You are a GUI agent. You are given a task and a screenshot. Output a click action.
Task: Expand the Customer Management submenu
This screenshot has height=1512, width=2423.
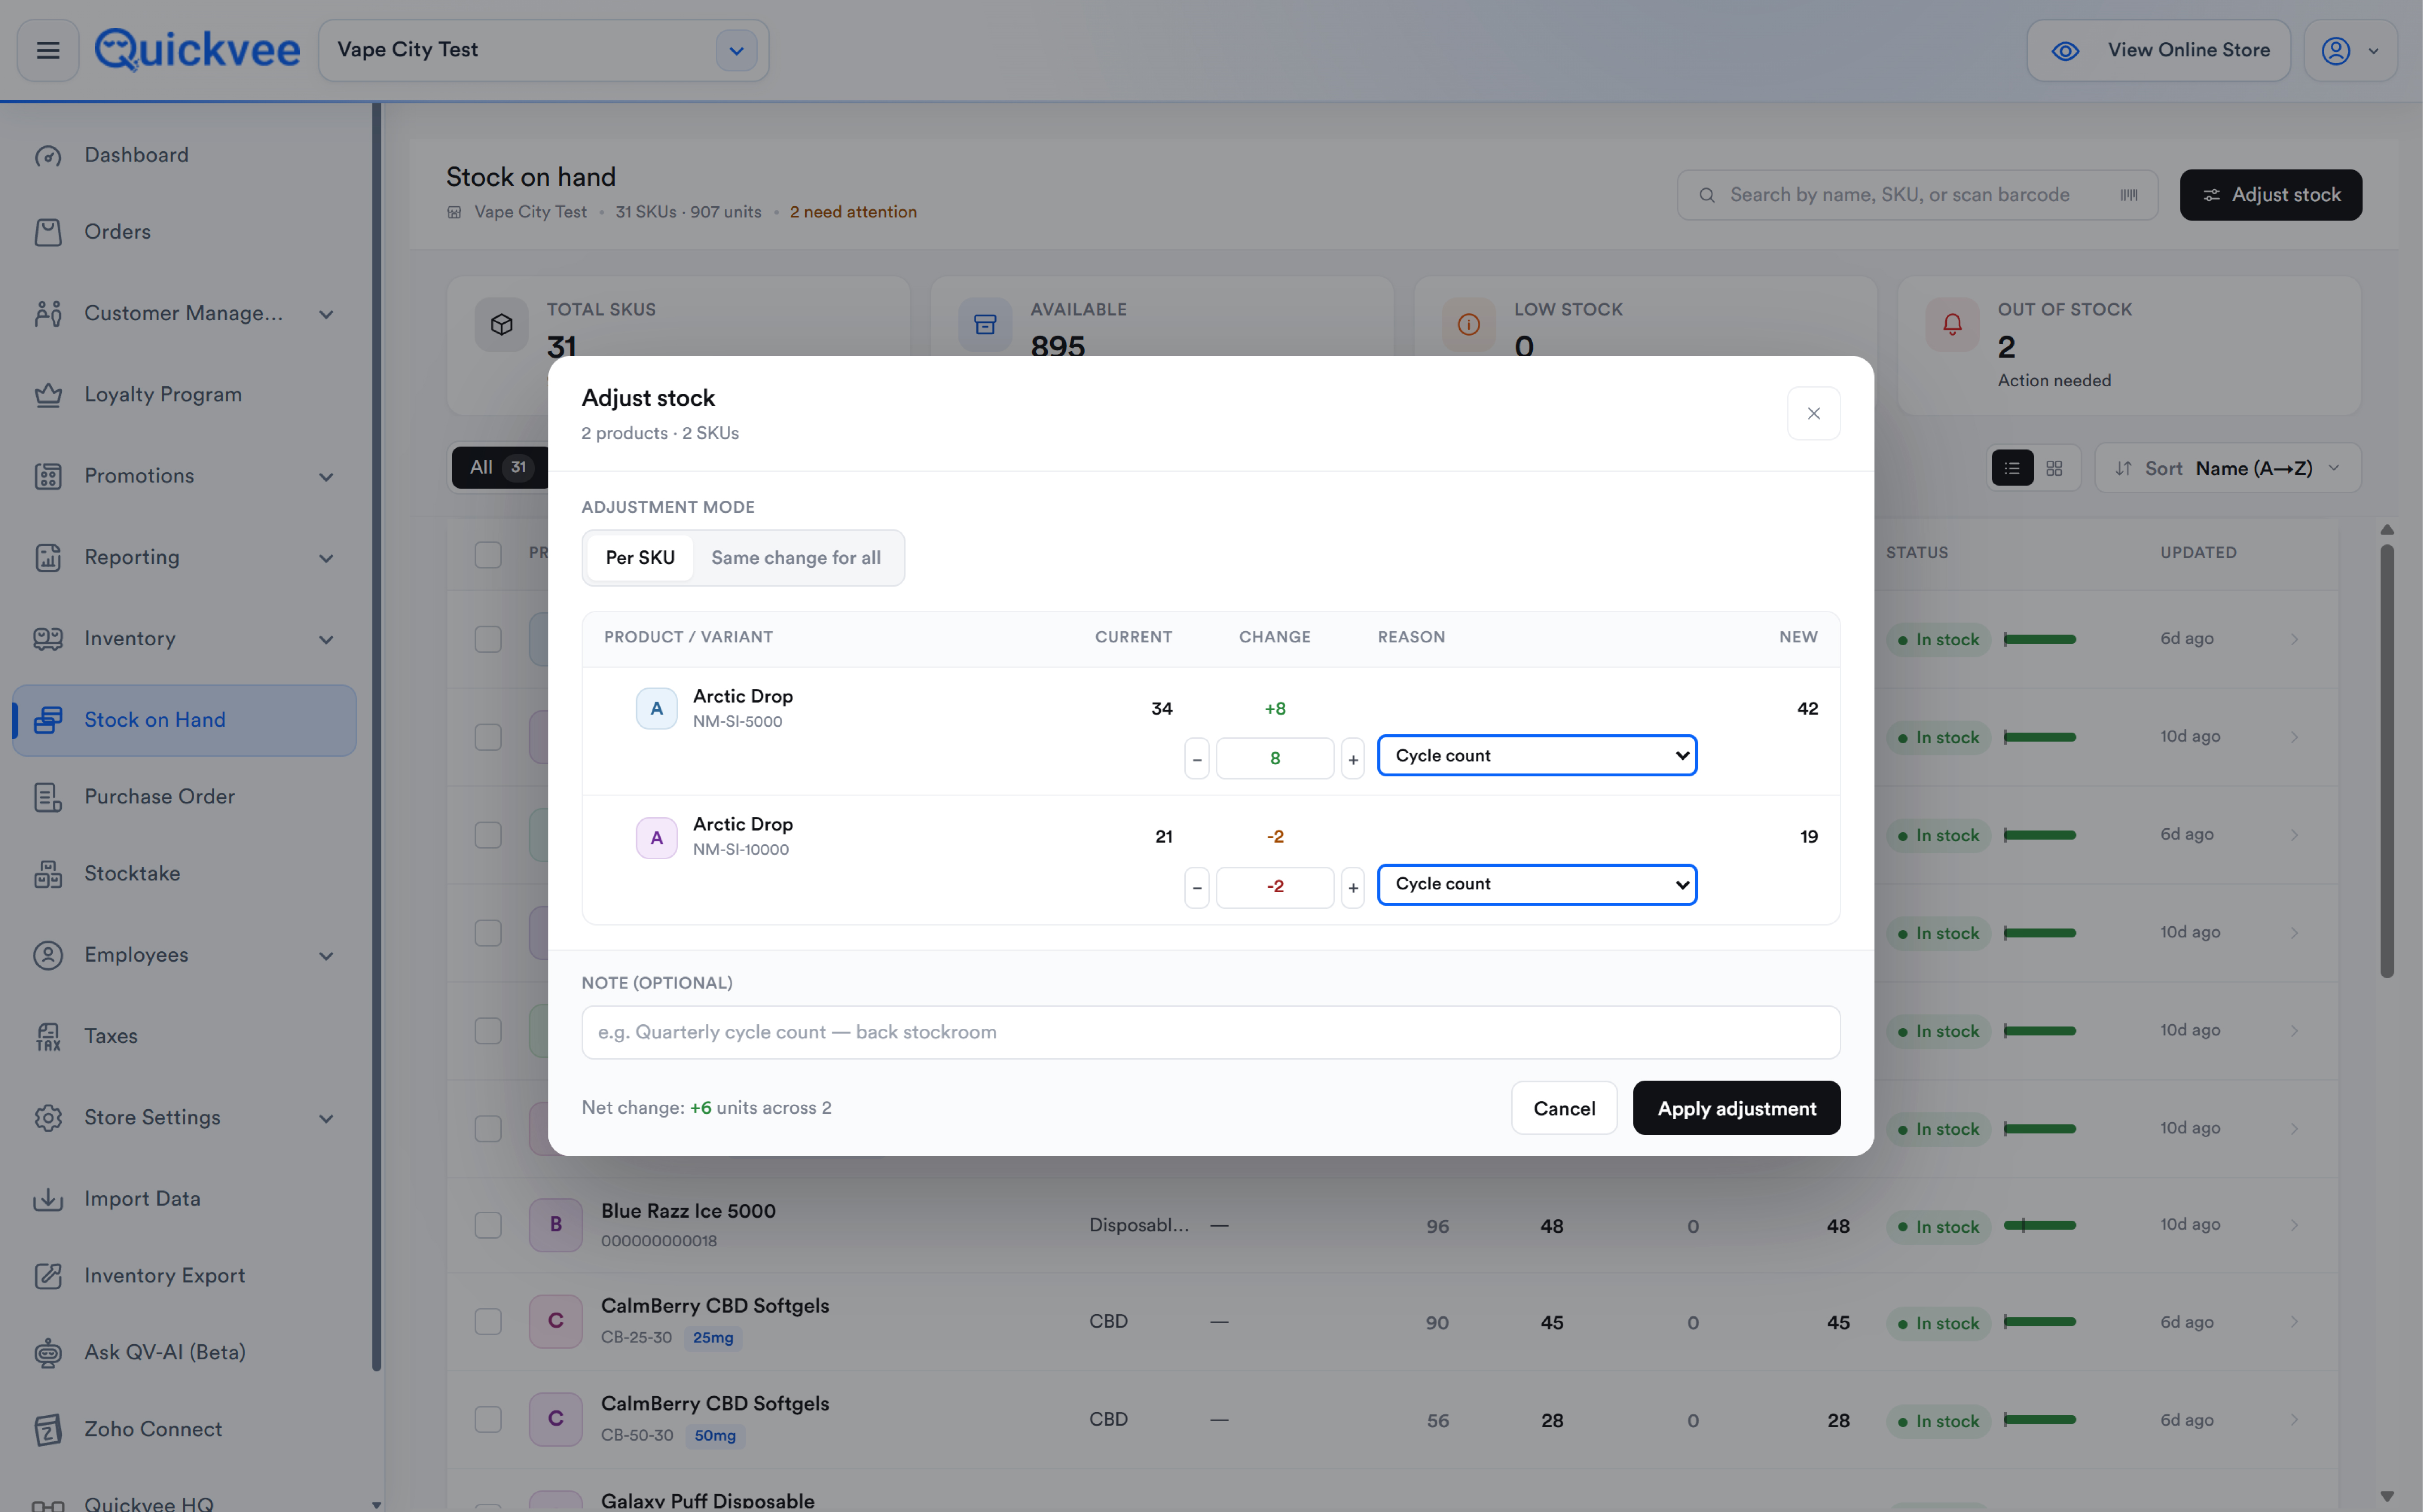pos(326,314)
